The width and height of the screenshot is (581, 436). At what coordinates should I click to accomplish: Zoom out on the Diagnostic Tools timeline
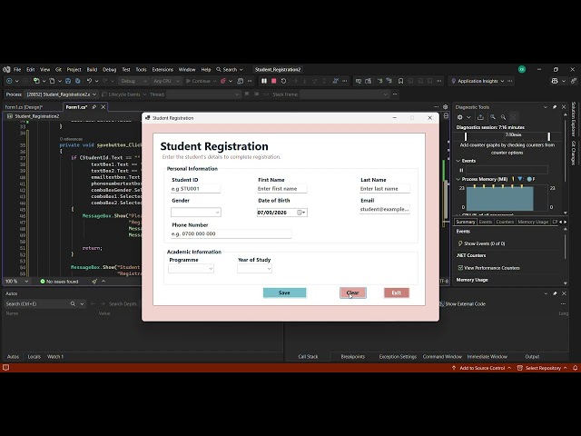tap(503, 117)
